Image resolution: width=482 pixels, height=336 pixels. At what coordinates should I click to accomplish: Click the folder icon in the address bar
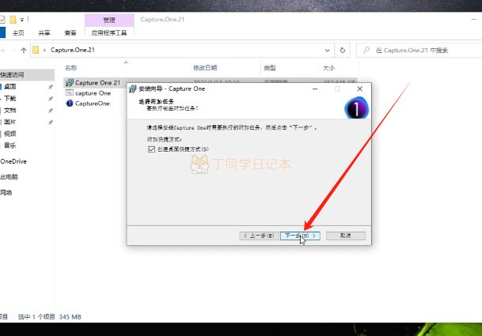point(36,50)
